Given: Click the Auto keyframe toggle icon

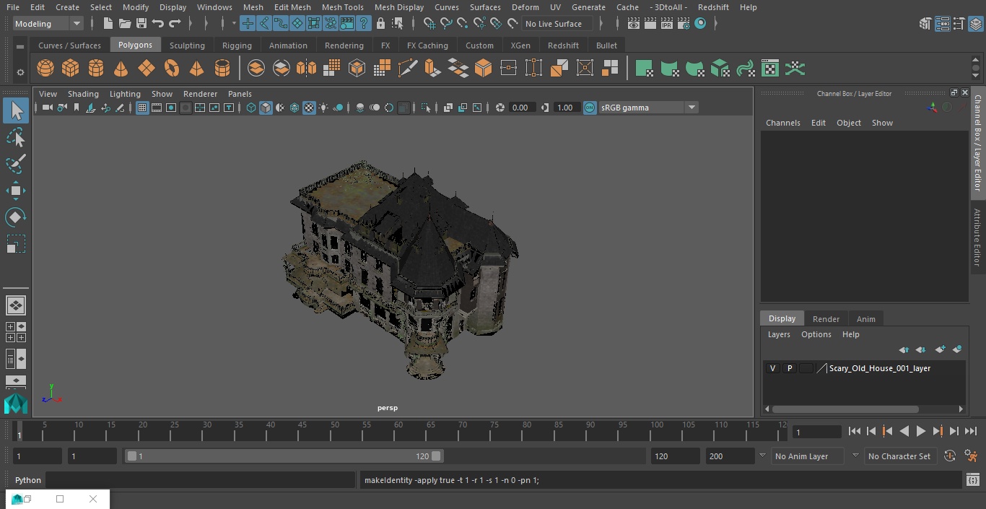Looking at the screenshot, I should (950, 456).
